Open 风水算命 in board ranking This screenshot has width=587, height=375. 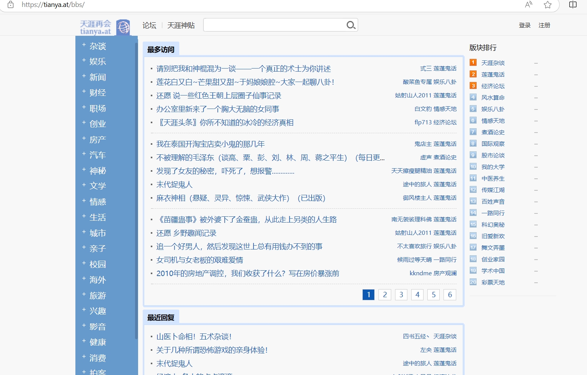pos(493,97)
